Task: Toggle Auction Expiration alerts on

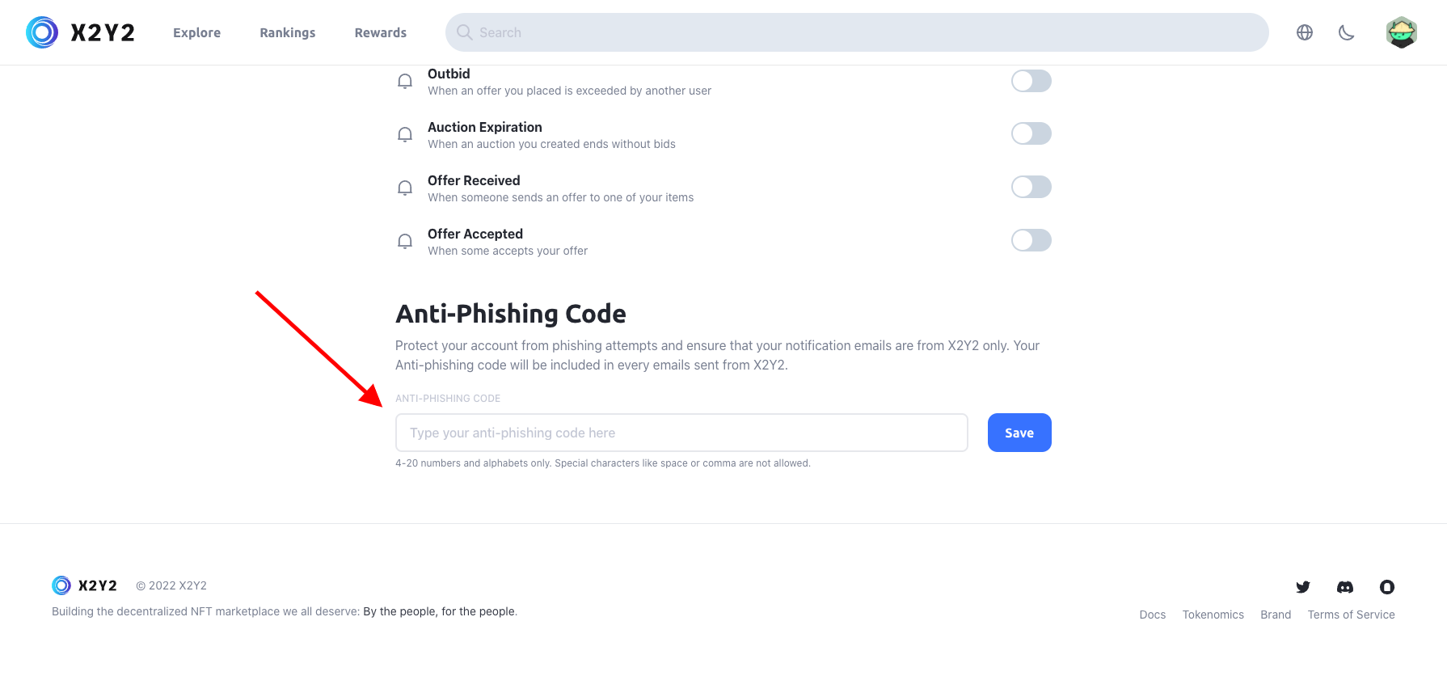Action: pos(1031,133)
